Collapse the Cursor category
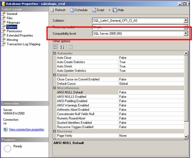Image resolution: width=192 pixels, height=158 pixels. 54,75
